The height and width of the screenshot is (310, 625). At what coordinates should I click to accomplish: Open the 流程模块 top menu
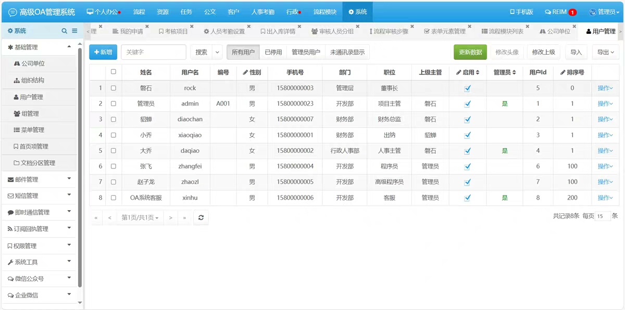[324, 12]
